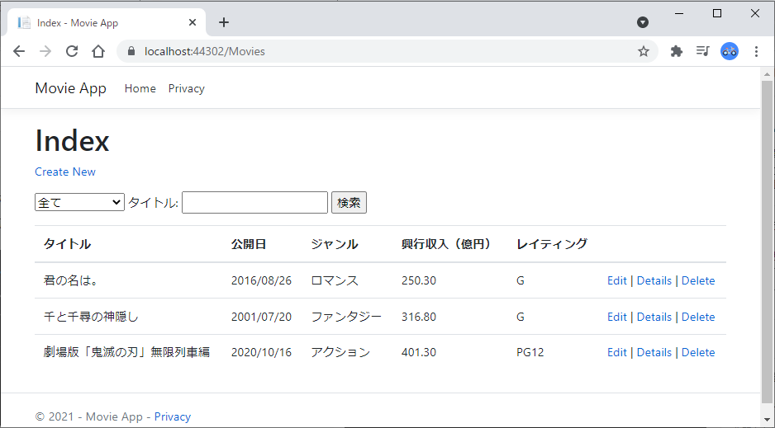Image resolution: width=775 pixels, height=428 pixels.
Task: Follow the Create New link
Action: 65,172
